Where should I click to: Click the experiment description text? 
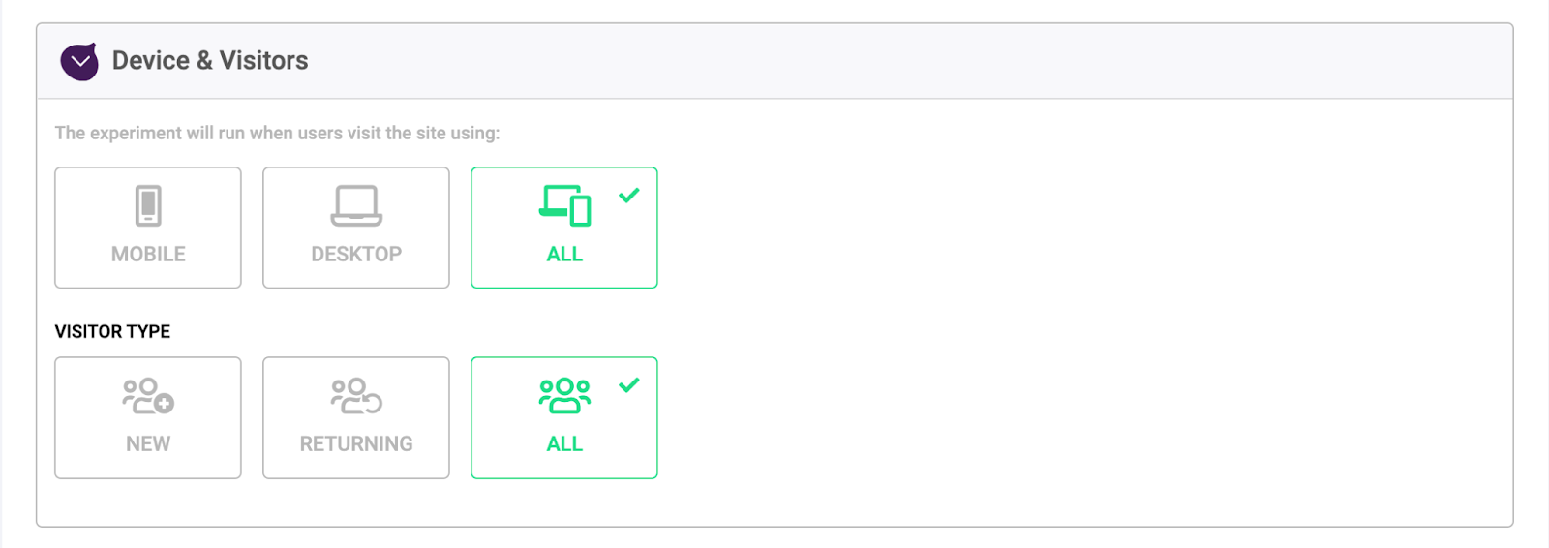tap(277, 133)
